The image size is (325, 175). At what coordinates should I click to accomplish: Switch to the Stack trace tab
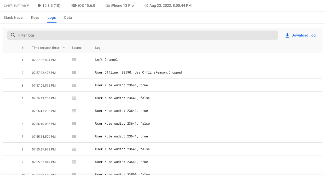[13, 17]
